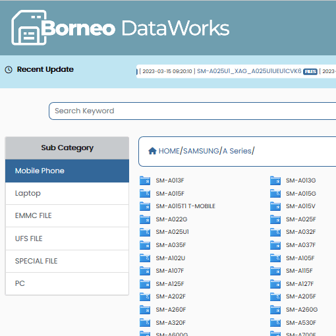Open the SM-A035F folder icon
The image size is (336, 336).
click(x=145, y=245)
